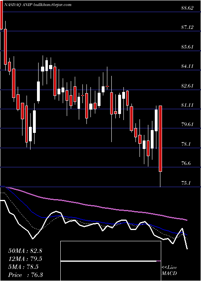The width and height of the screenshot is (201, 281).
Task: Click the 87.12 price axis label
Action: 187,27
